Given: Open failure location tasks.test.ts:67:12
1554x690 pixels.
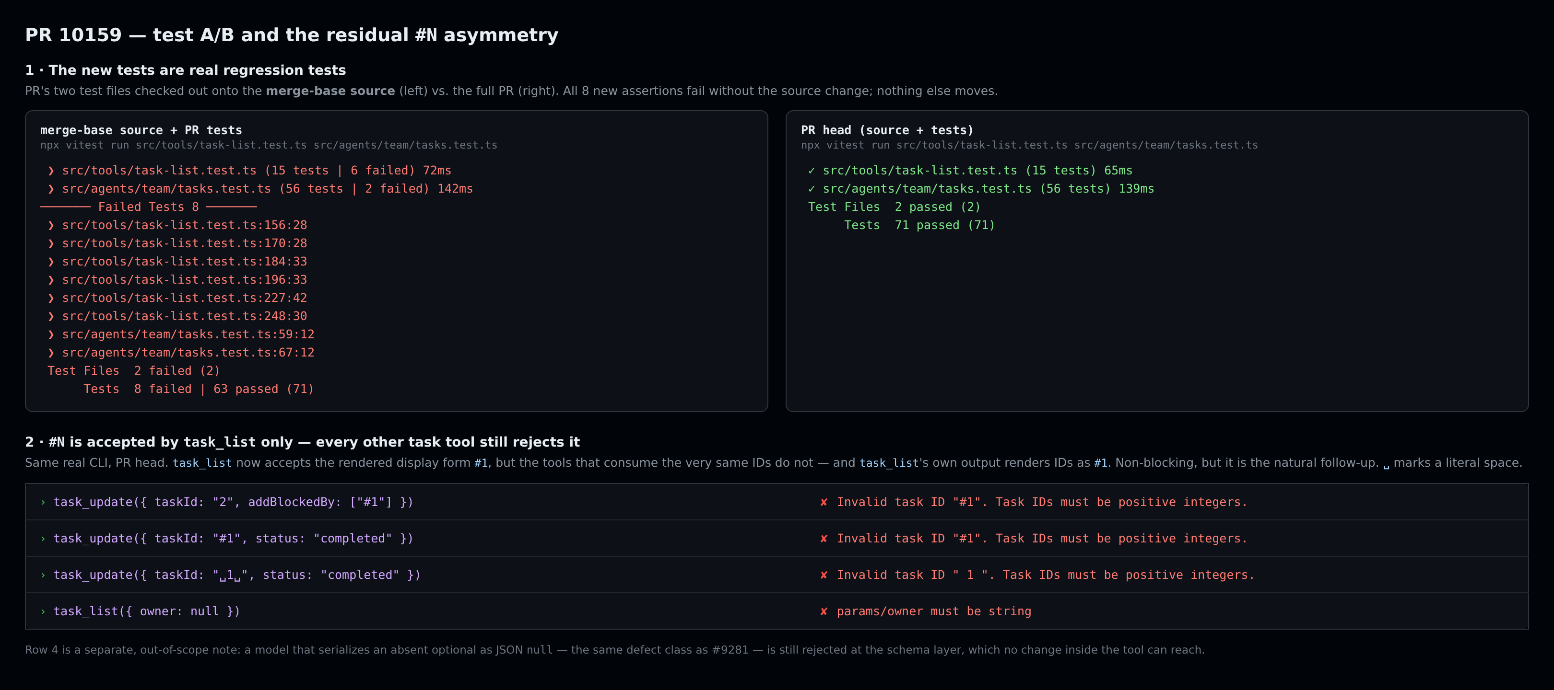Looking at the screenshot, I should (188, 353).
